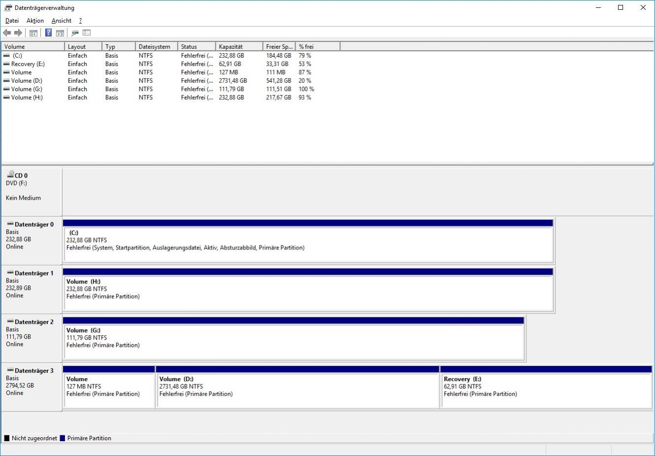Sort by the Dateisystem column header

(157, 46)
